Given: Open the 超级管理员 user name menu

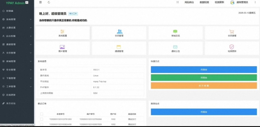Looking at the screenshot, I should click(x=242, y=2).
